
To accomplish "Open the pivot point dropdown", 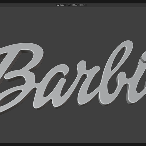I will pos(70,5).
